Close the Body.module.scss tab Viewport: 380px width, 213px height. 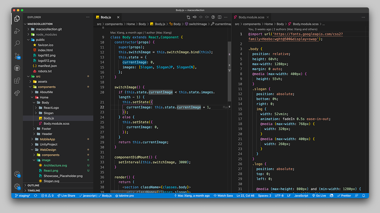tap(267, 17)
